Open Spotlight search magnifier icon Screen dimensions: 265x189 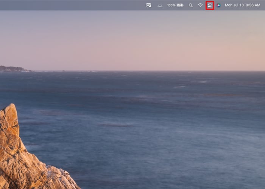tap(191, 5)
